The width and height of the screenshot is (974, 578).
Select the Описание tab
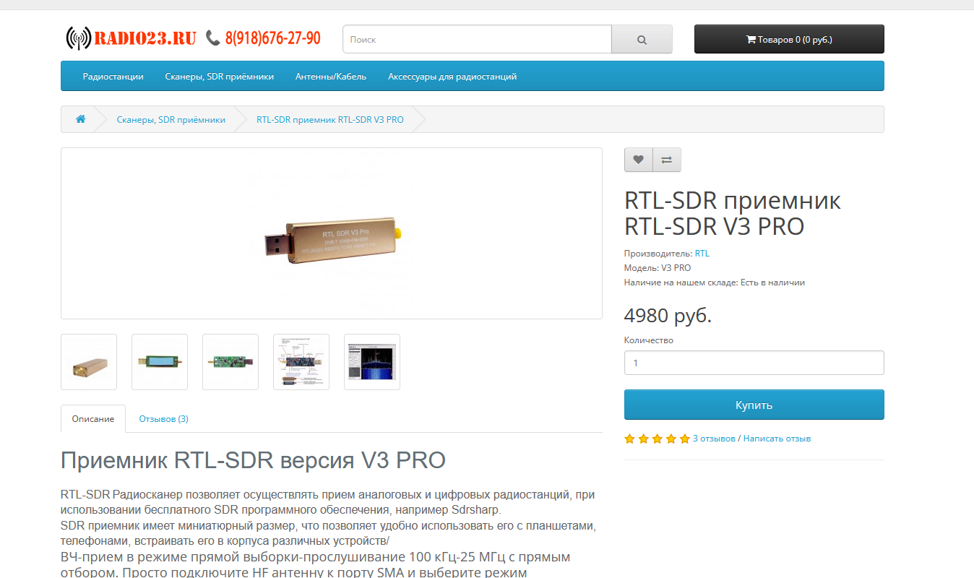[93, 419]
